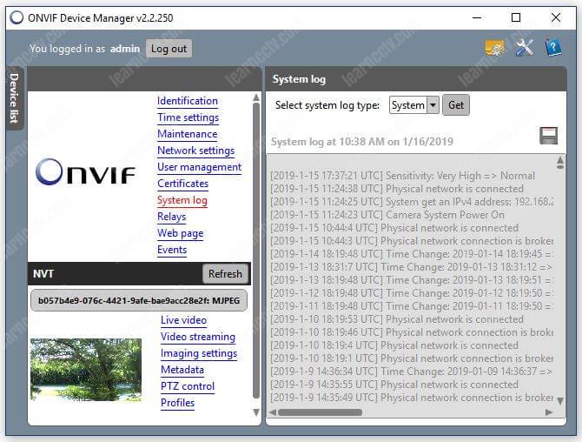Click the Get button
This screenshot has width=582, height=442.
(456, 105)
